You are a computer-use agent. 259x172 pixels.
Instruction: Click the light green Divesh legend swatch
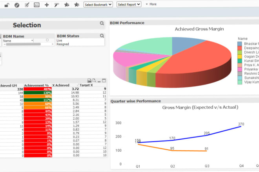240,52
